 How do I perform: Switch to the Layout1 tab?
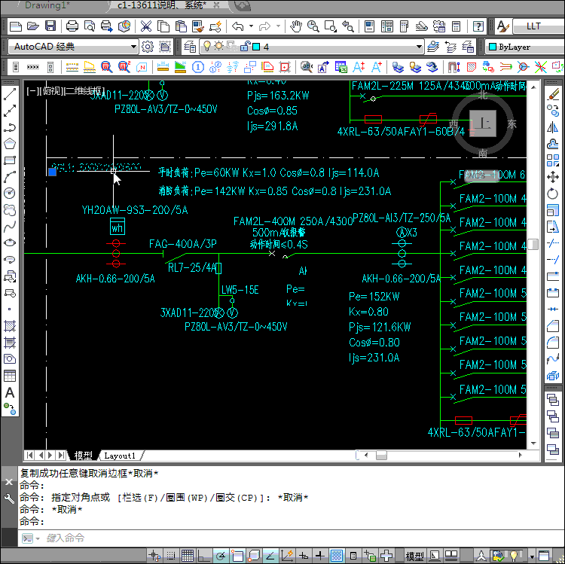(x=120, y=456)
